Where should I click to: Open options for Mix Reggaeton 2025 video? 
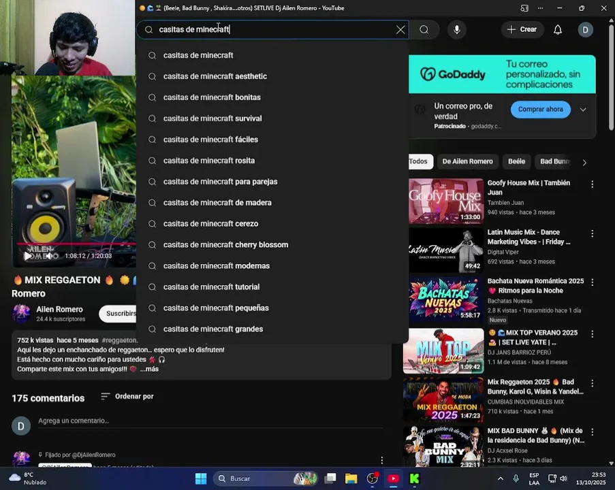[x=592, y=383]
